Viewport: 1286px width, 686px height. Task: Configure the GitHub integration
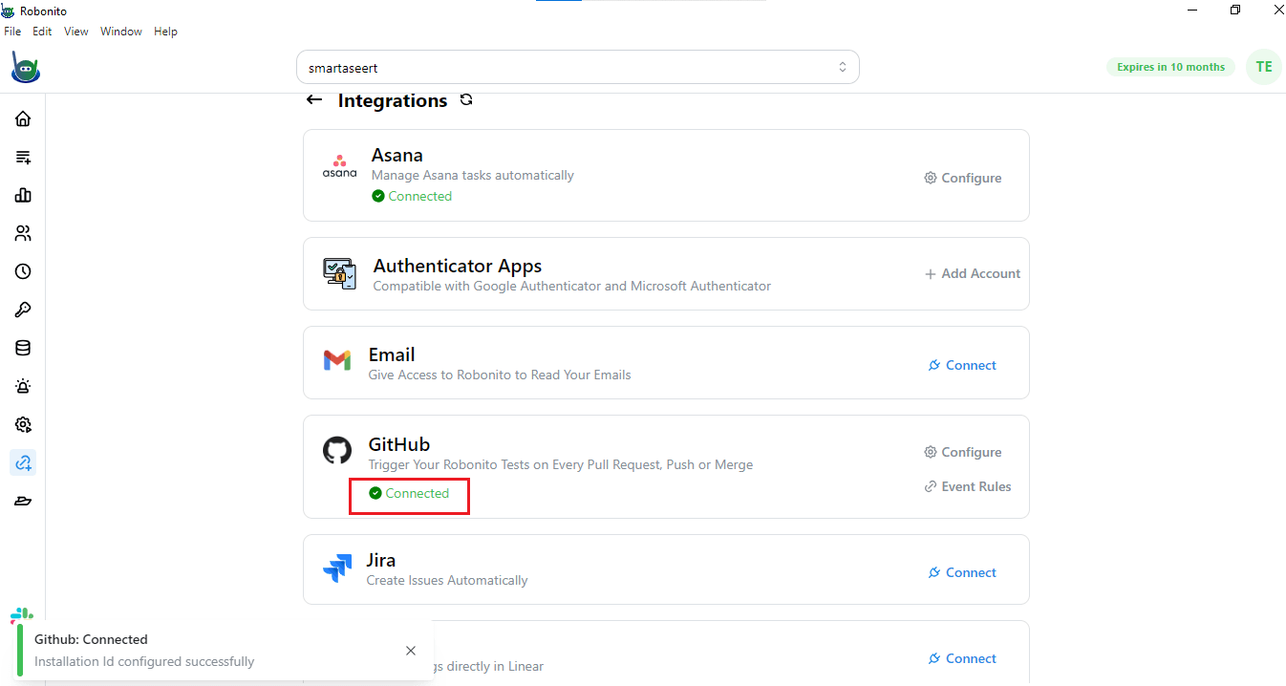pos(963,452)
